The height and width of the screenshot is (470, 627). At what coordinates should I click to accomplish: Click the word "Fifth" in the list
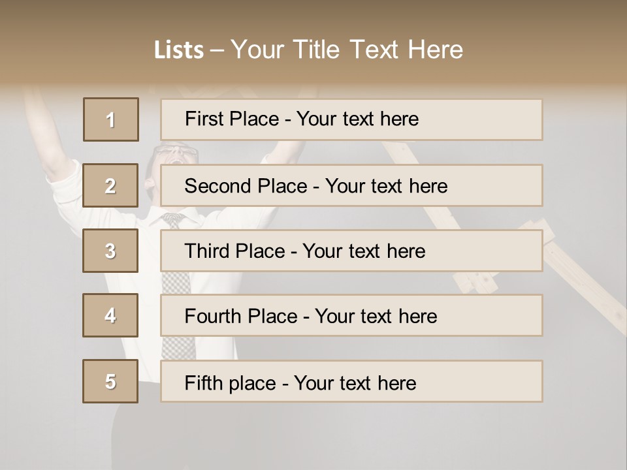[x=204, y=383]
